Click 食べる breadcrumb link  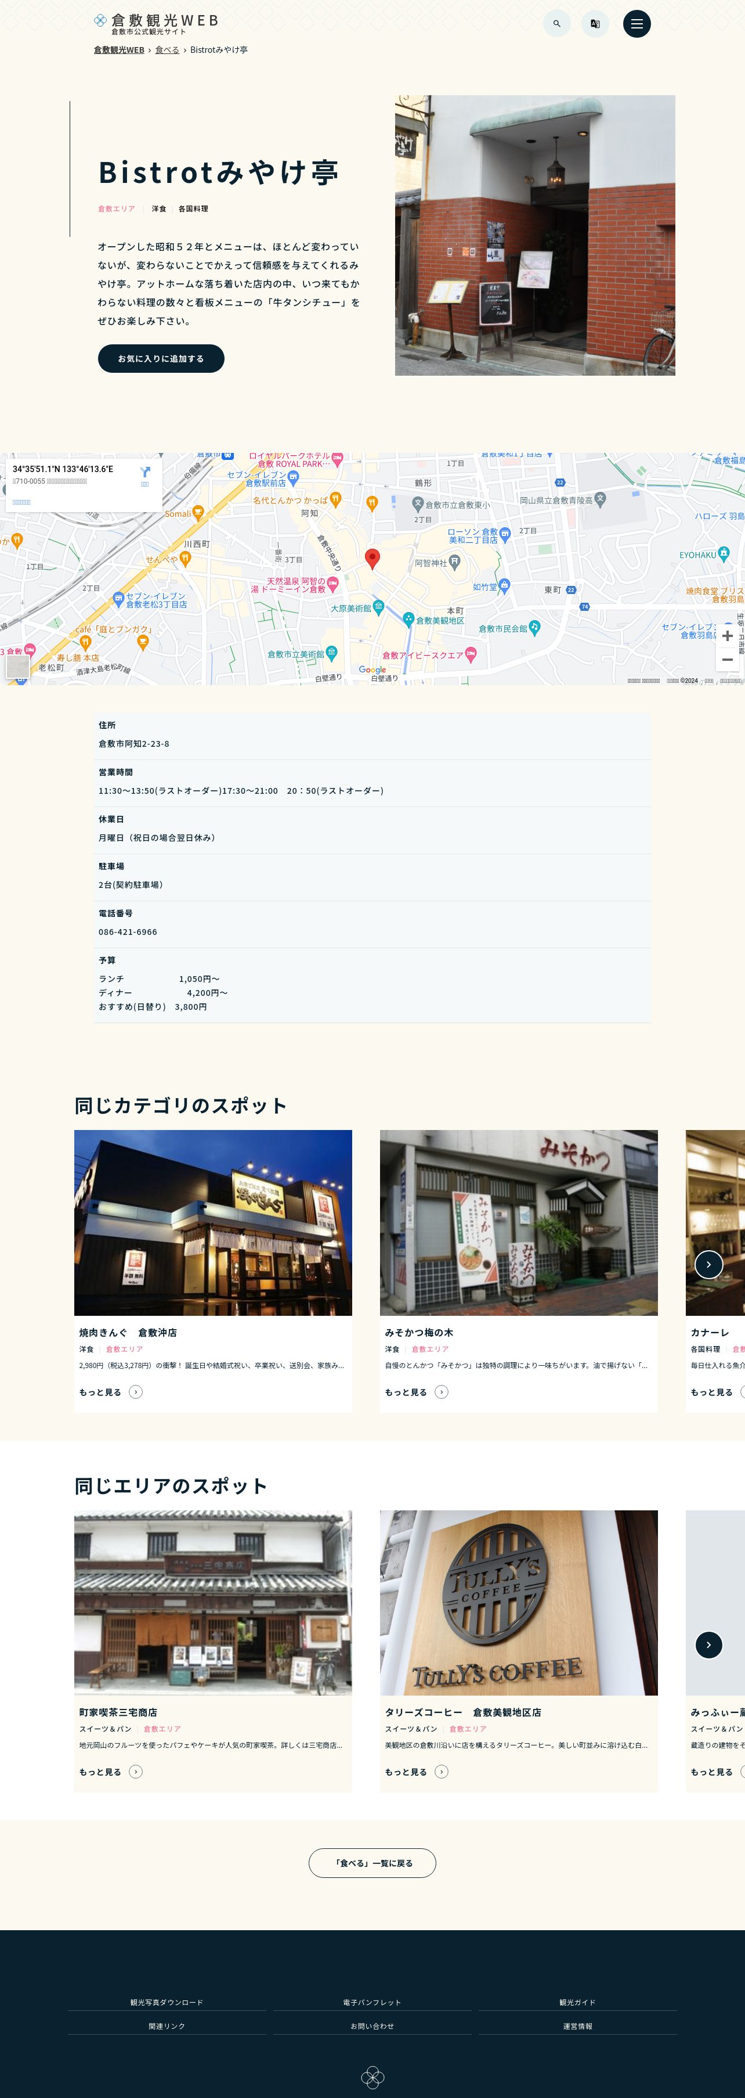167,50
